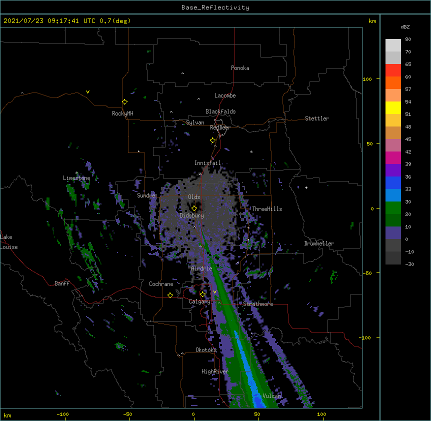Screen dimensions: 431x421
Task: Click the bright green 20-30 dBZ swatch
Action: click(393, 208)
